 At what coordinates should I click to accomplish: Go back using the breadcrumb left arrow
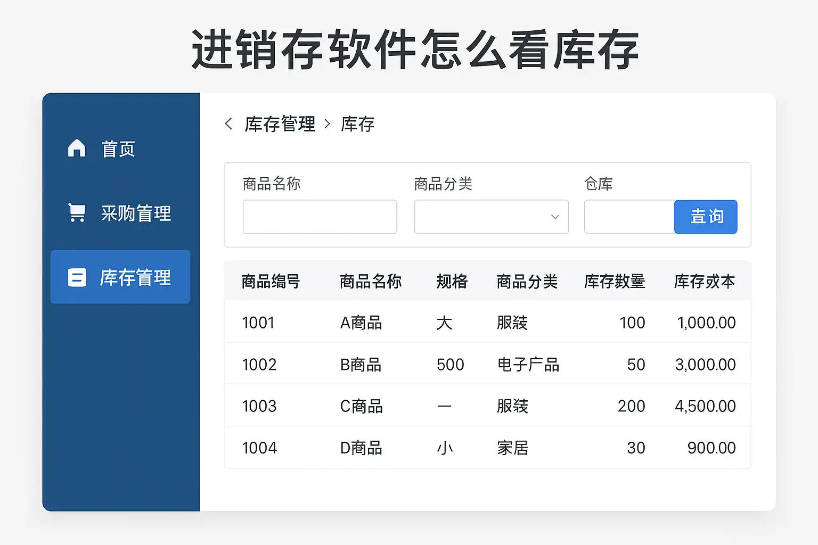(x=228, y=124)
